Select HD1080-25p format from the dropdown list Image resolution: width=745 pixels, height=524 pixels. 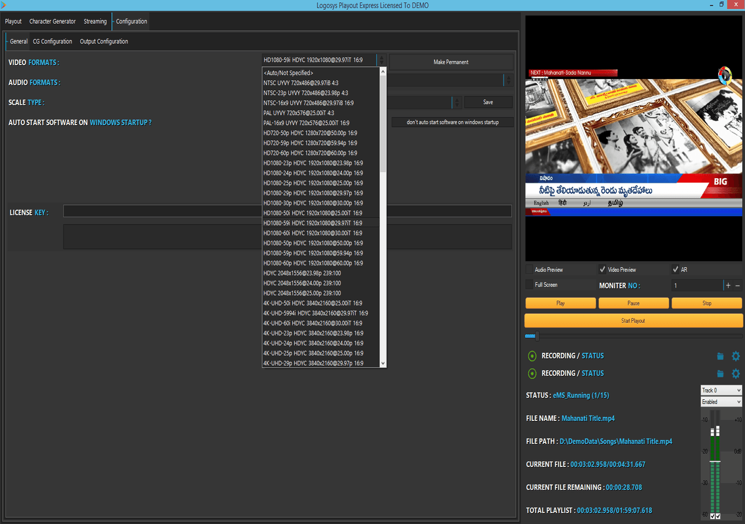313,183
